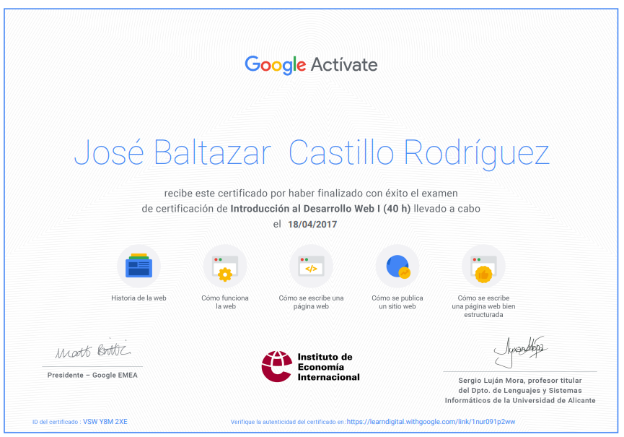Select the certificate ID VSW Y8M 2XE
624x437 pixels.
[x=105, y=421]
